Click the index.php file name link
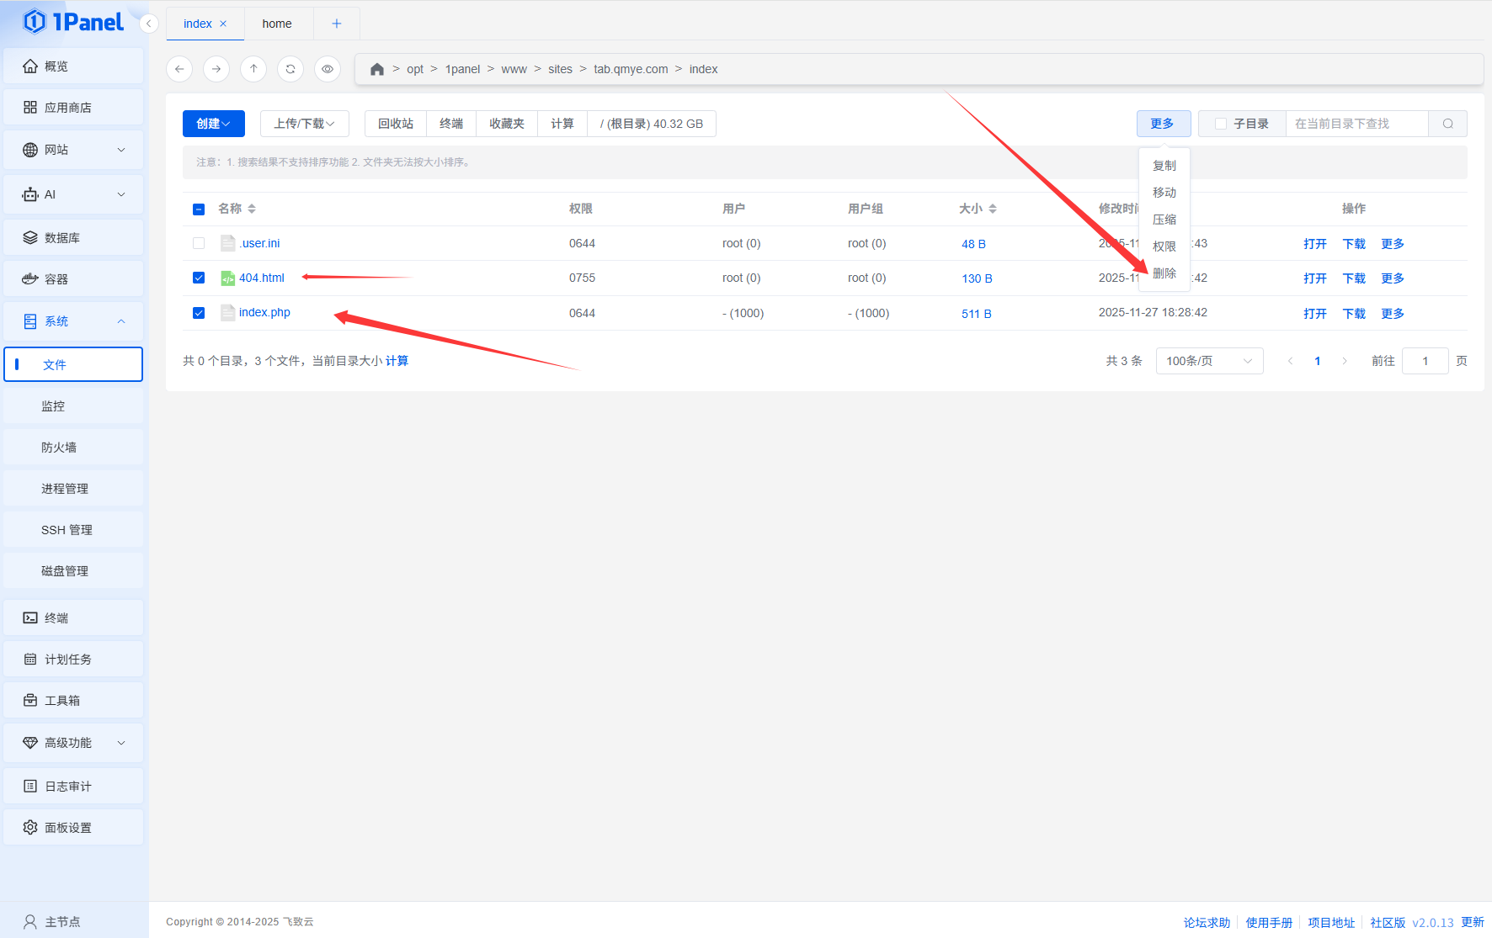The image size is (1492, 938). click(264, 312)
